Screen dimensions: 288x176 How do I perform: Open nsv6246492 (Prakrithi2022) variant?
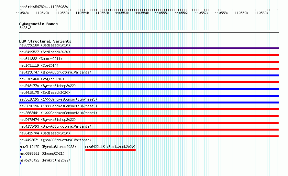point(45,160)
